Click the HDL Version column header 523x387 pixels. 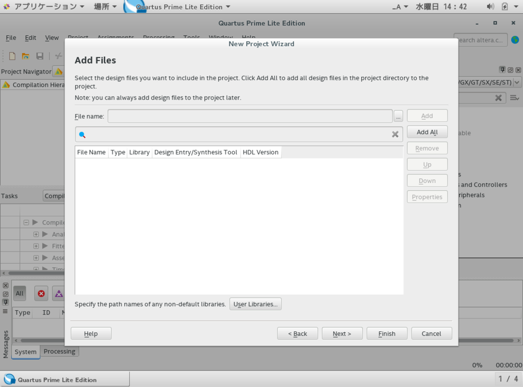tap(260, 152)
